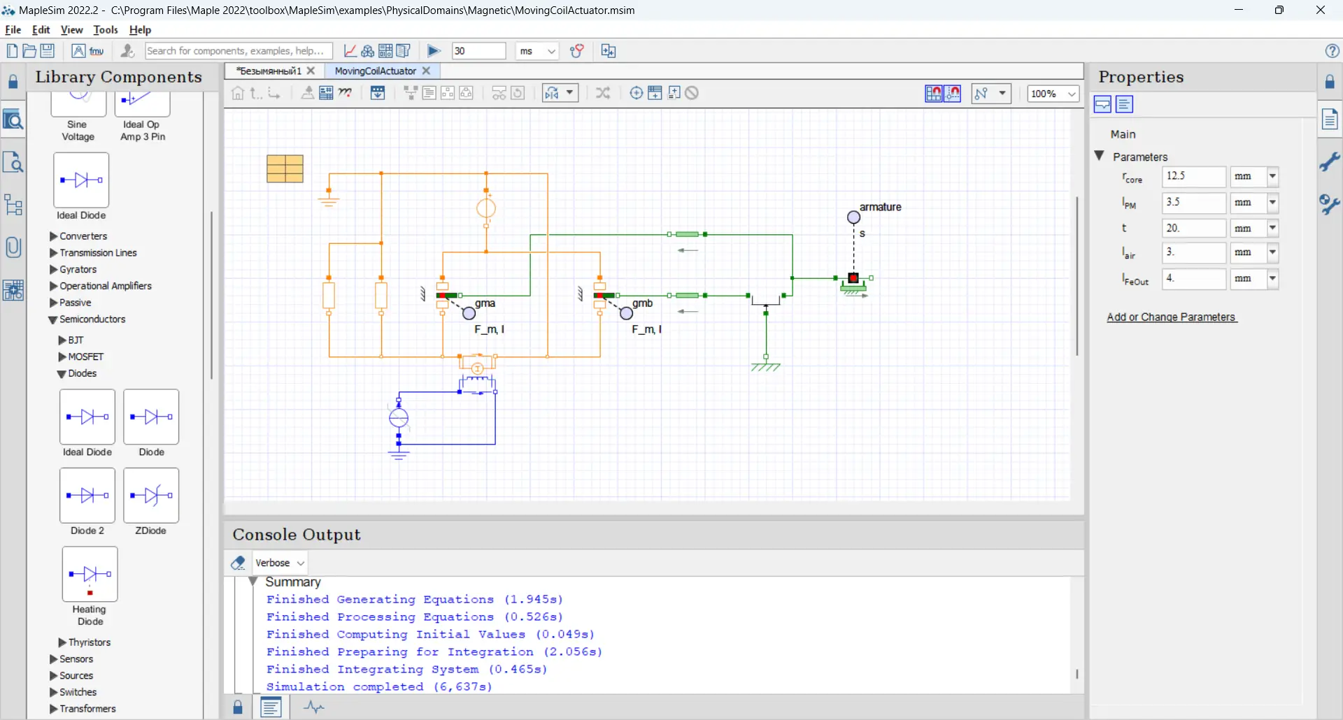
Task: Expand the Thyristors tree node
Action: coord(62,642)
